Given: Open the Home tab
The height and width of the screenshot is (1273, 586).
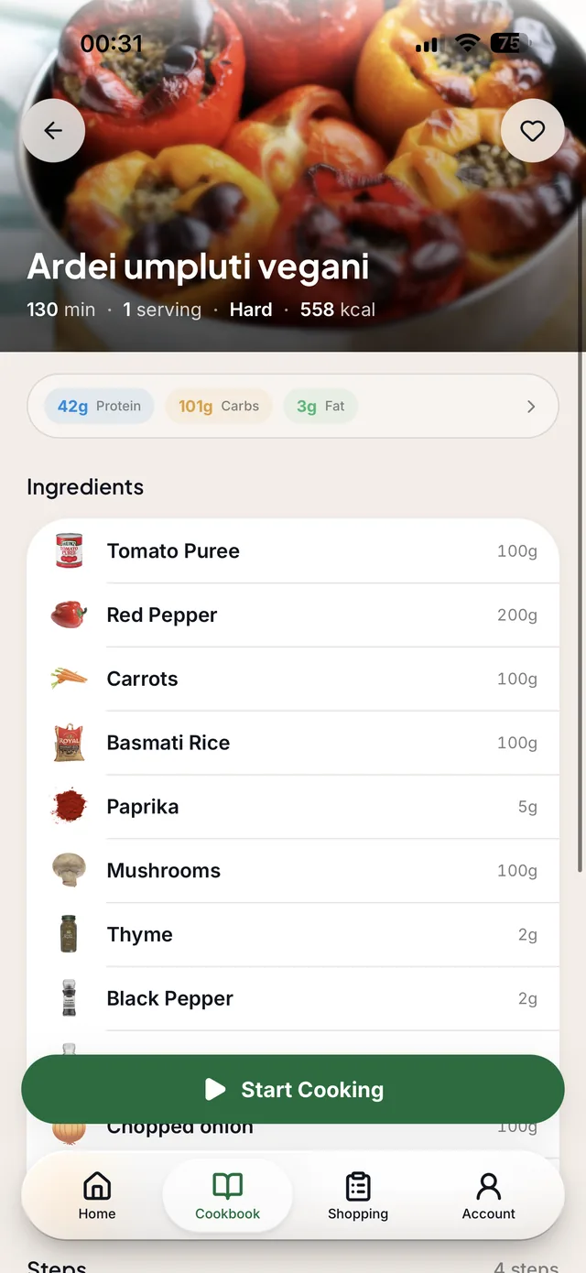Looking at the screenshot, I should point(97,1196).
